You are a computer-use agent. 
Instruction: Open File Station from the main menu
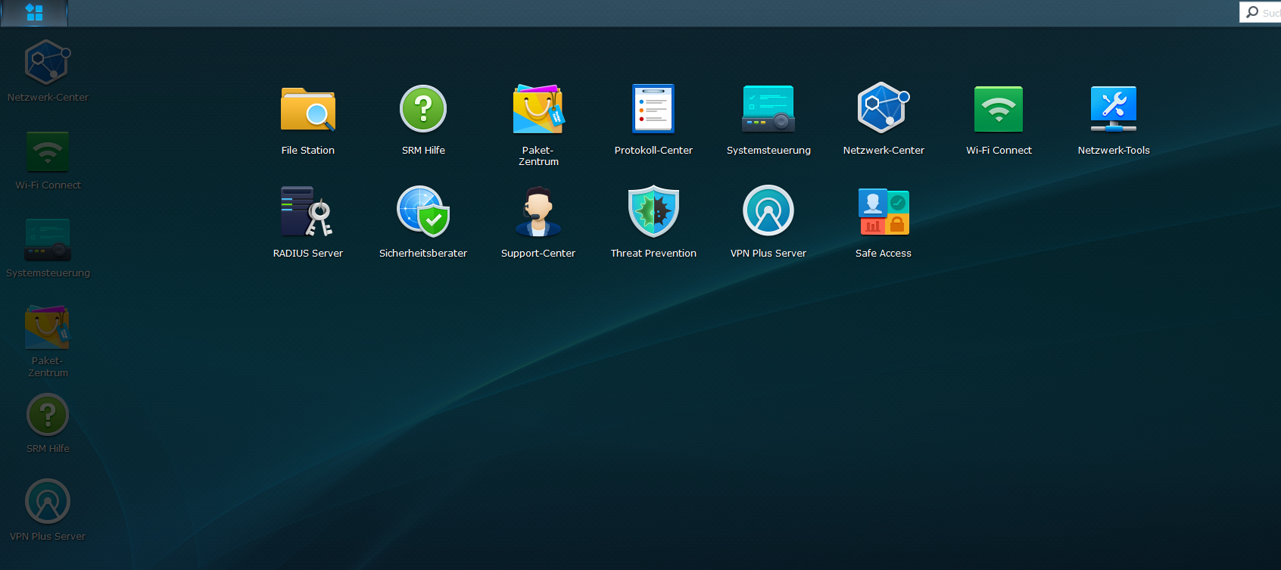pos(307,111)
